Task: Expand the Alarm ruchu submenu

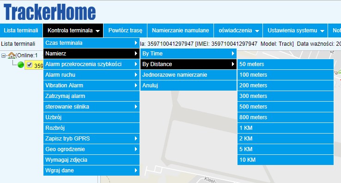Action: [x=91, y=75]
